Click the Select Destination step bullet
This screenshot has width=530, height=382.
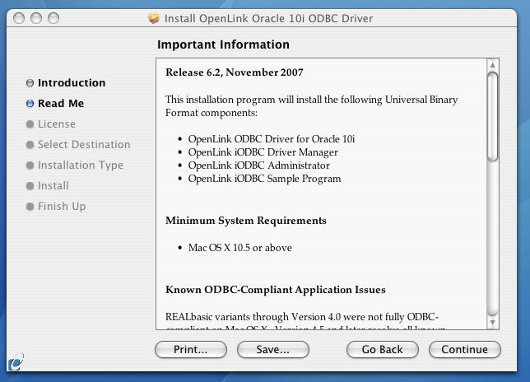click(x=30, y=145)
